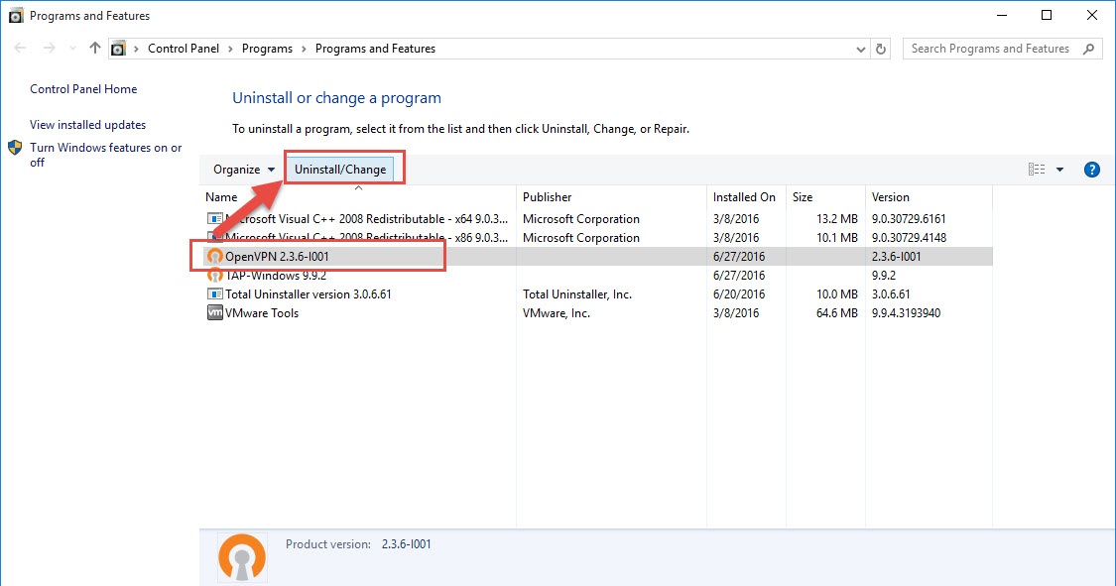
Task: Click the Programs and Features title bar icon
Action: point(15,15)
